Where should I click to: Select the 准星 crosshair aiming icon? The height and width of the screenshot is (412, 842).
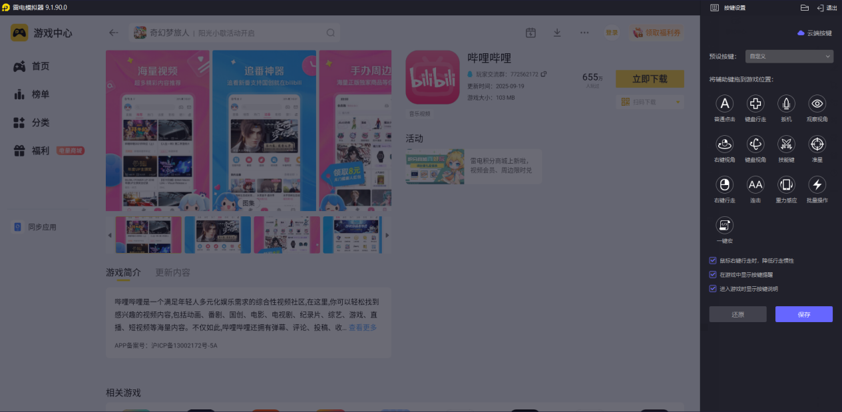[817, 145]
